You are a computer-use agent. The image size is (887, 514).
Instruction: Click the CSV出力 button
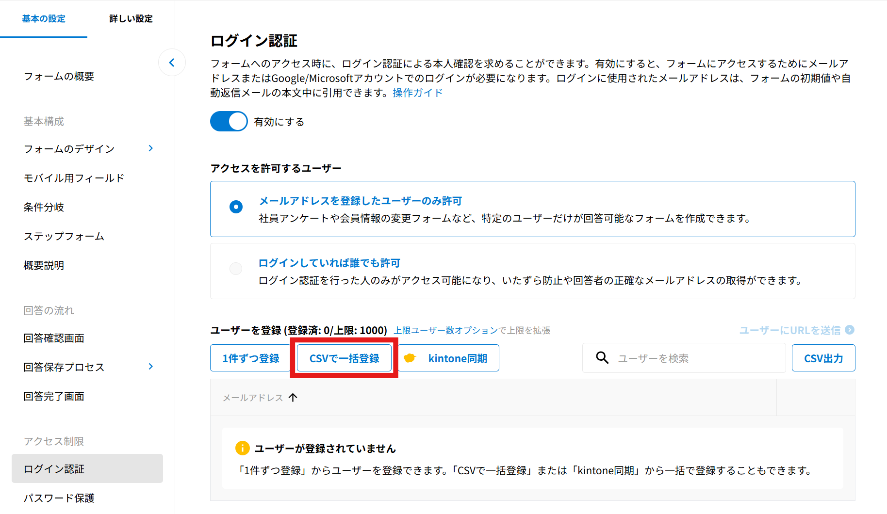click(823, 358)
